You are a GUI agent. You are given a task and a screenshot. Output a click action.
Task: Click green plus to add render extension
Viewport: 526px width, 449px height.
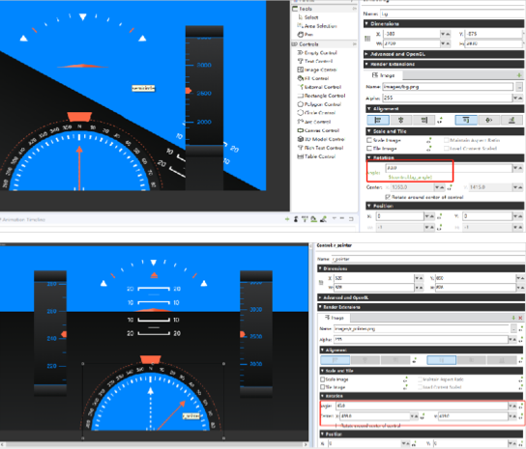[519, 75]
